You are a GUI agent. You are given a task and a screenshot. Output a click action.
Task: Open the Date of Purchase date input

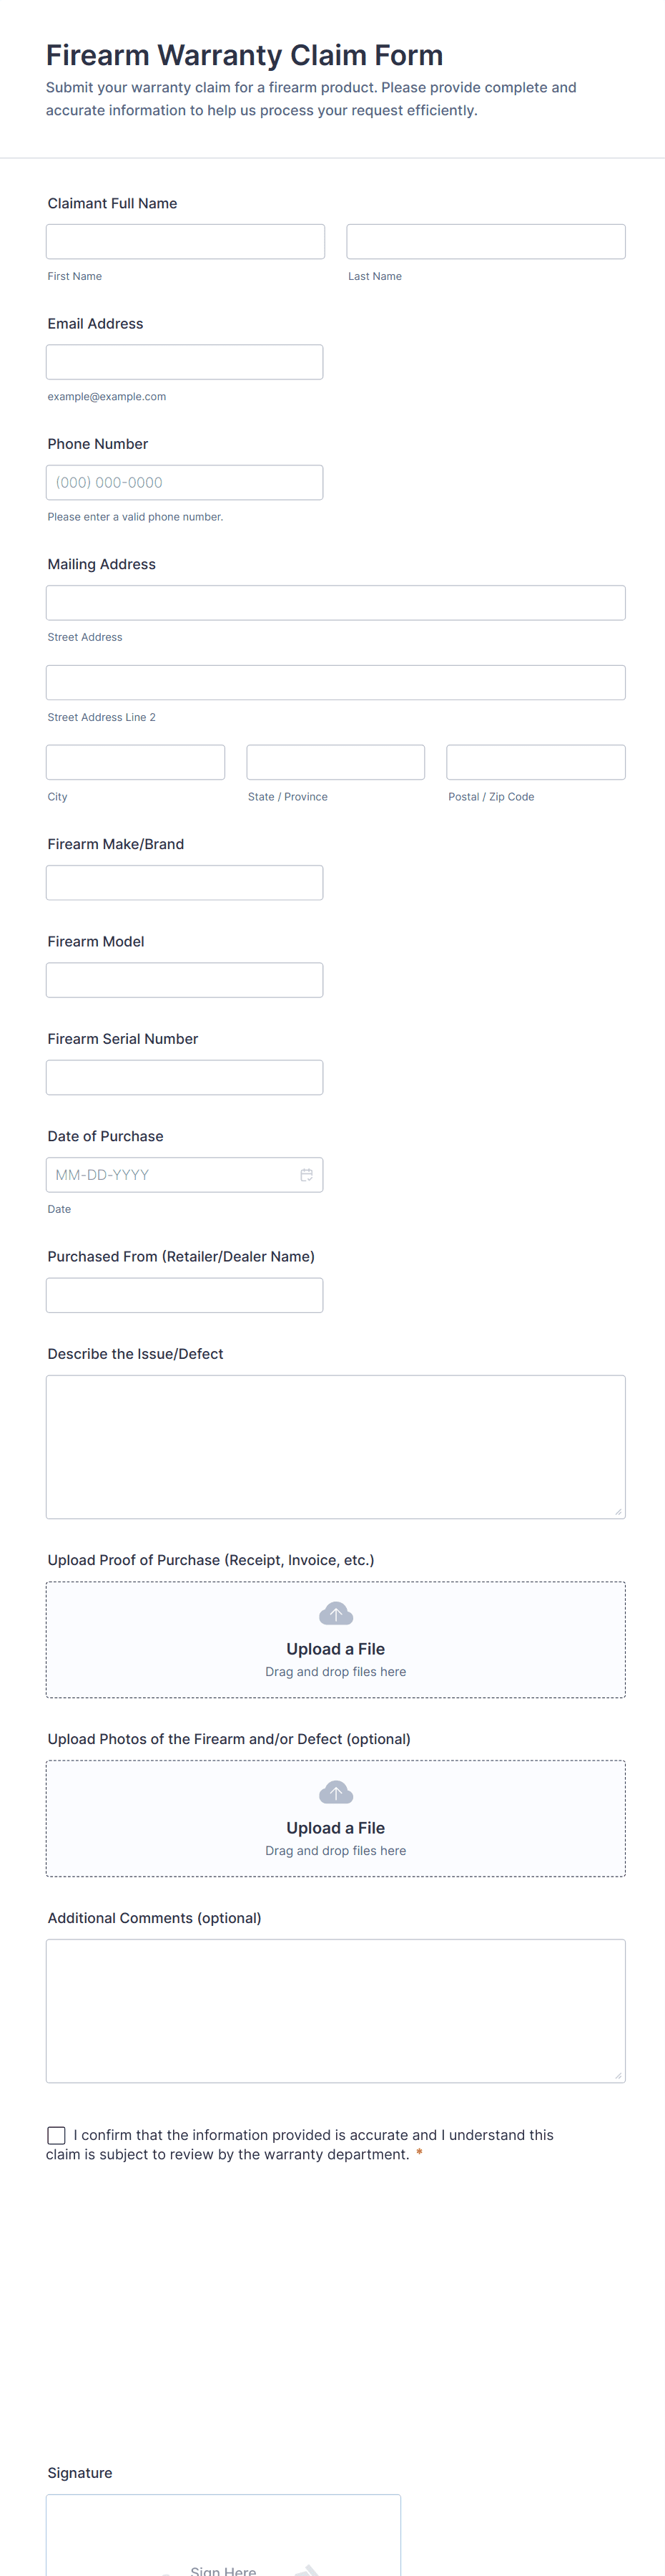169,1175
